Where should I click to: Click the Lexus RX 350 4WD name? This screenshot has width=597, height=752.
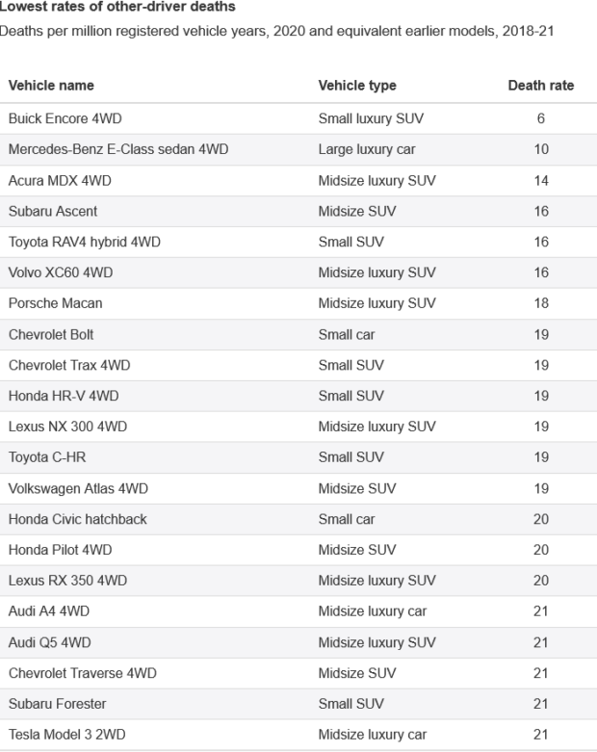click(x=67, y=581)
